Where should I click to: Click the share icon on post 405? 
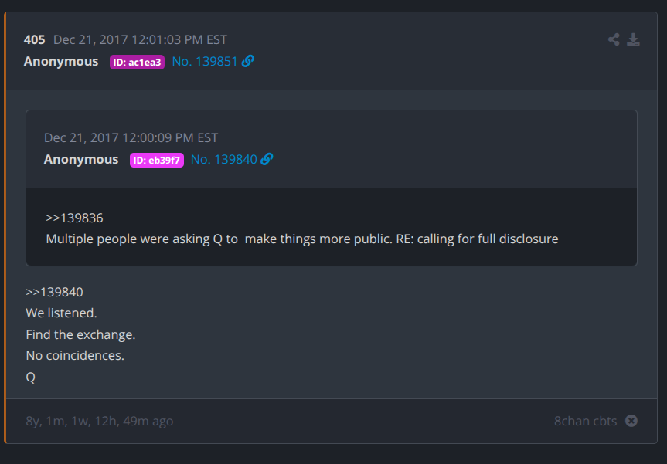(x=614, y=39)
